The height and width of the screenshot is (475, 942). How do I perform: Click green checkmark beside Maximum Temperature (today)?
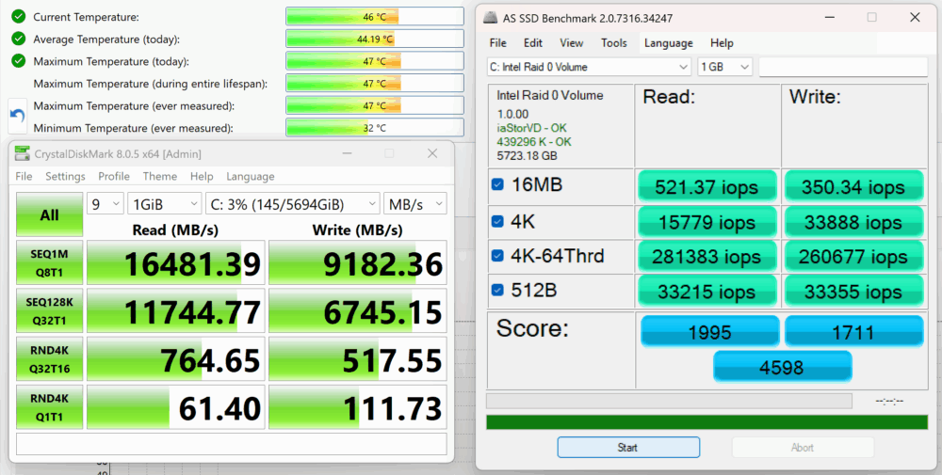(x=19, y=61)
